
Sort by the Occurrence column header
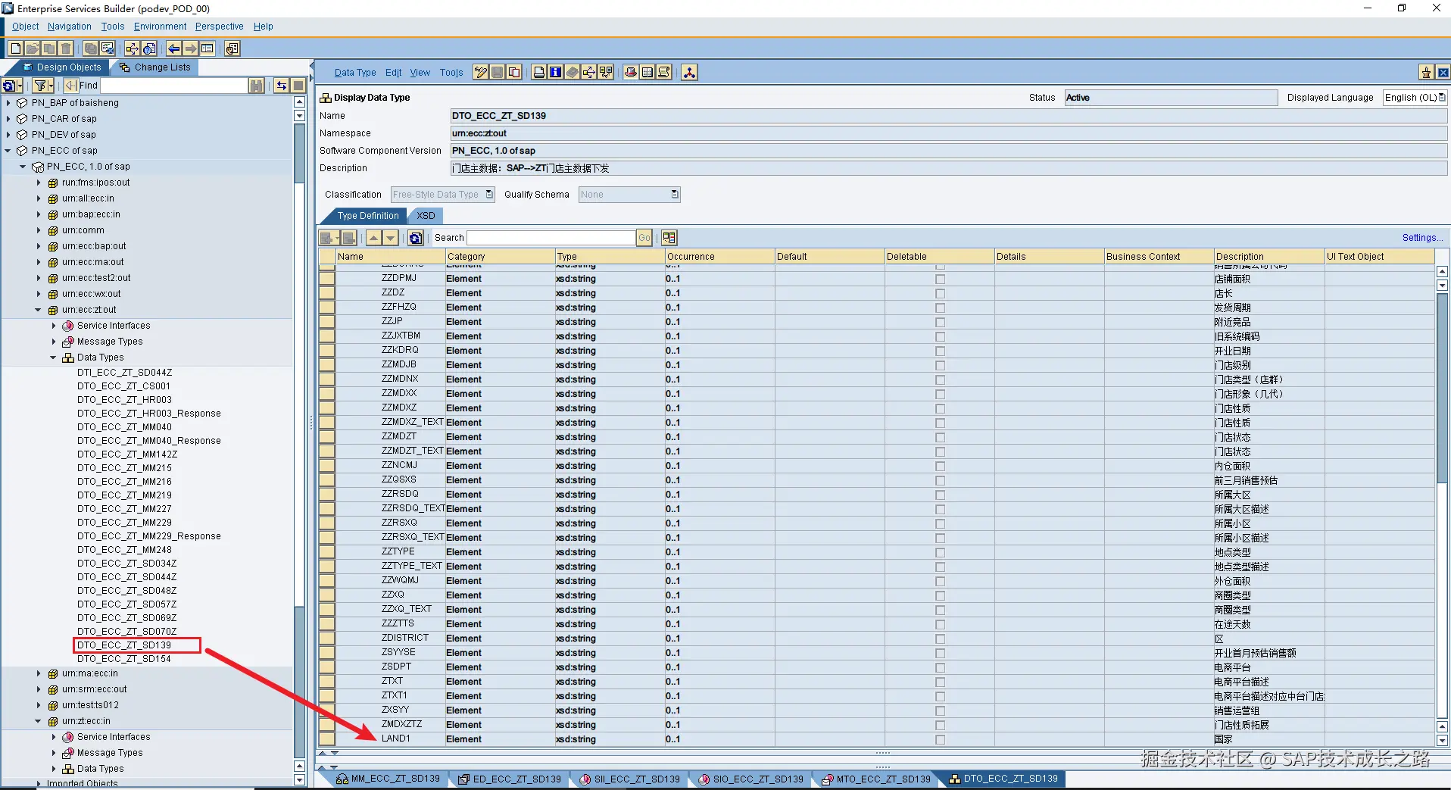(719, 257)
